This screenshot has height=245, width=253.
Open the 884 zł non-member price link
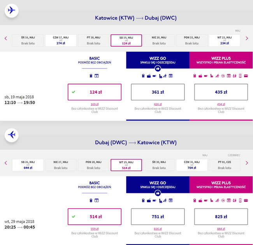click(221, 229)
